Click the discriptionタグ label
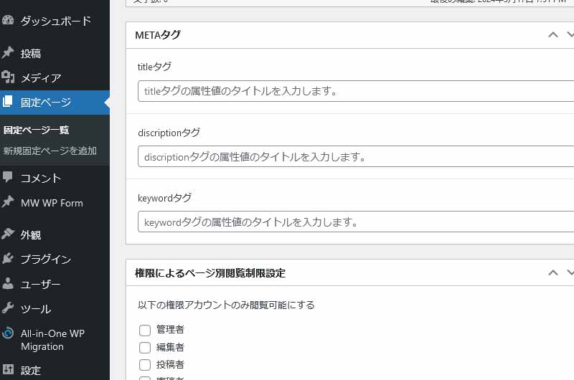This screenshot has width=574, height=380. [x=169, y=133]
